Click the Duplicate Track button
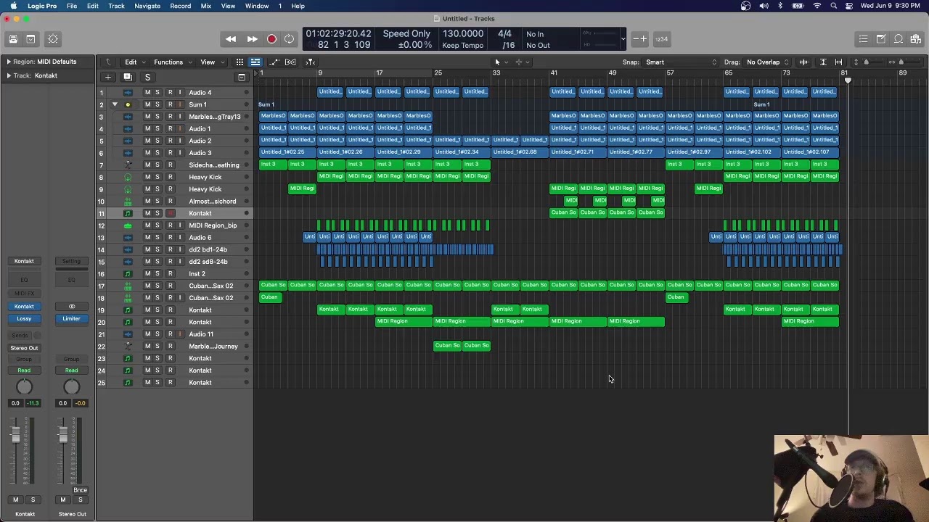Viewport: 929px width, 522px height. [x=127, y=77]
